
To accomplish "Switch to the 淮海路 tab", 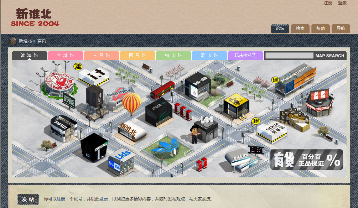I will pos(30,56).
